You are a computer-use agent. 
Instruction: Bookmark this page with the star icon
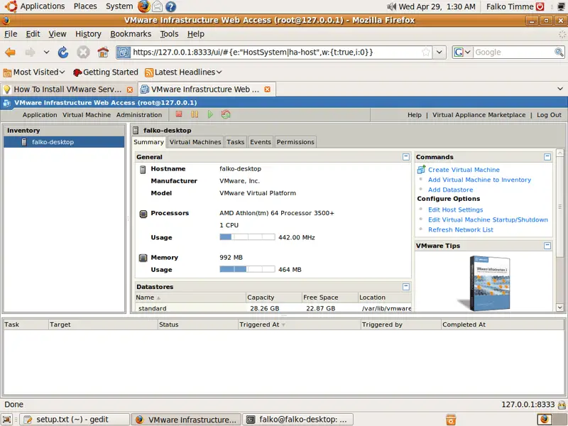coord(426,52)
